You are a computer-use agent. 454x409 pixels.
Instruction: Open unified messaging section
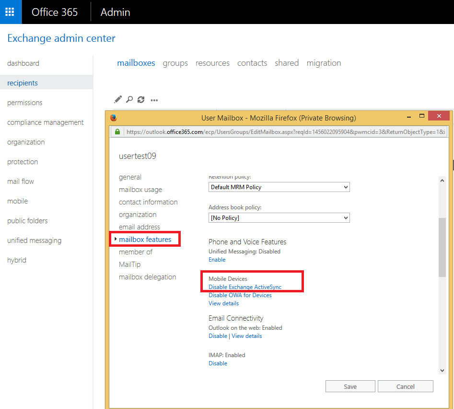34,241
